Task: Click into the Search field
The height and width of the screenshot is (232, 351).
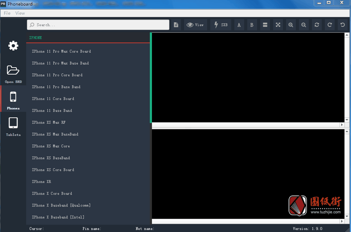Action: (98, 25)
